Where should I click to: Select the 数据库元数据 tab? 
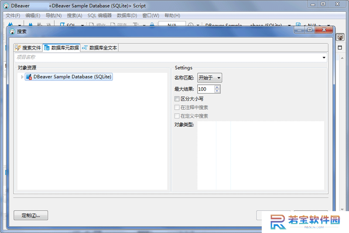coord(62,48)
